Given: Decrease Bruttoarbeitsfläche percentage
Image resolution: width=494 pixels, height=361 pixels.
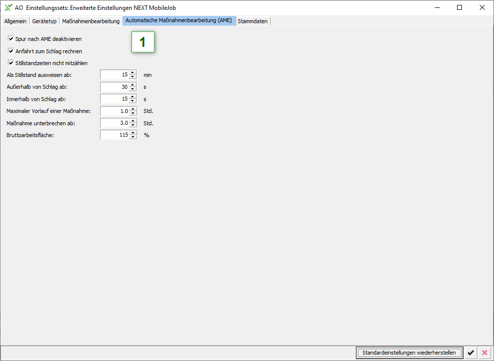Looking at the screenshot, I should (133, 137).
